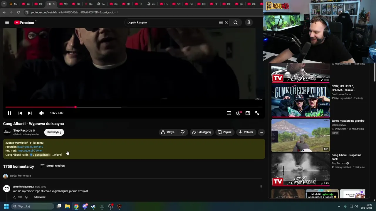Expand description with ...więcej

tap(57, 155)
